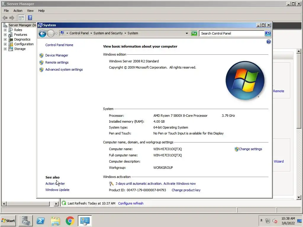
Task: Click Activate Windows now link
Action: [x=180, y=184]
